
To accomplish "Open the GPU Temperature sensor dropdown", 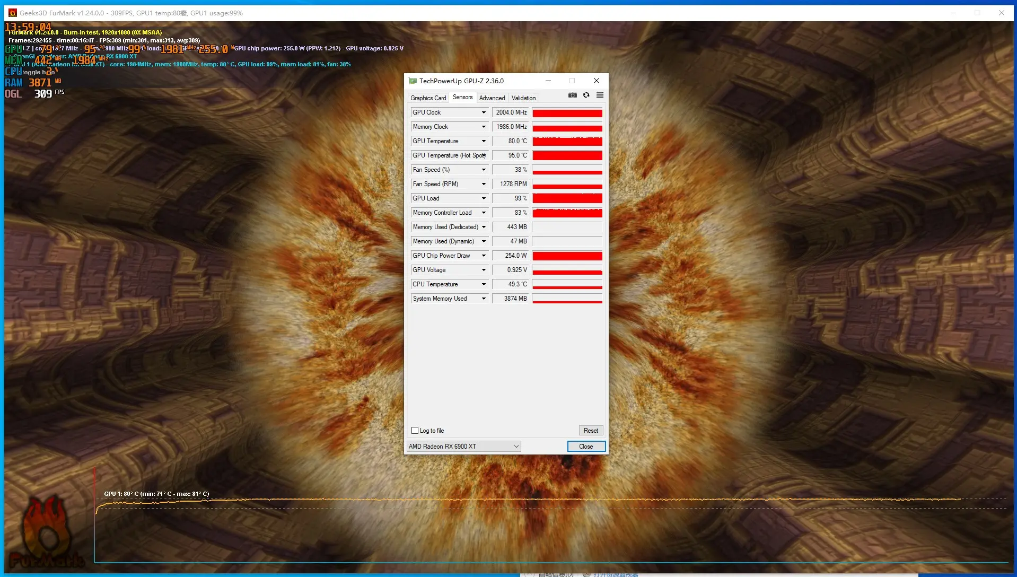I will click(484, 141).
